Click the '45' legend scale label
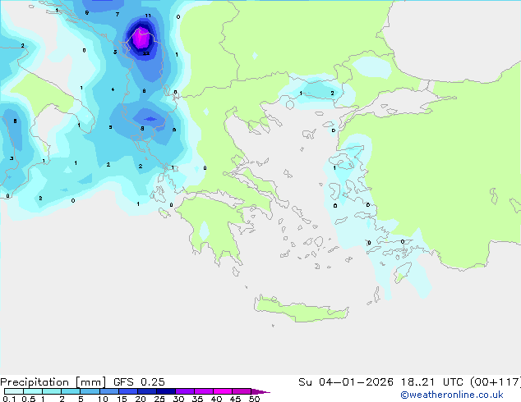 (x=235, y=399)
